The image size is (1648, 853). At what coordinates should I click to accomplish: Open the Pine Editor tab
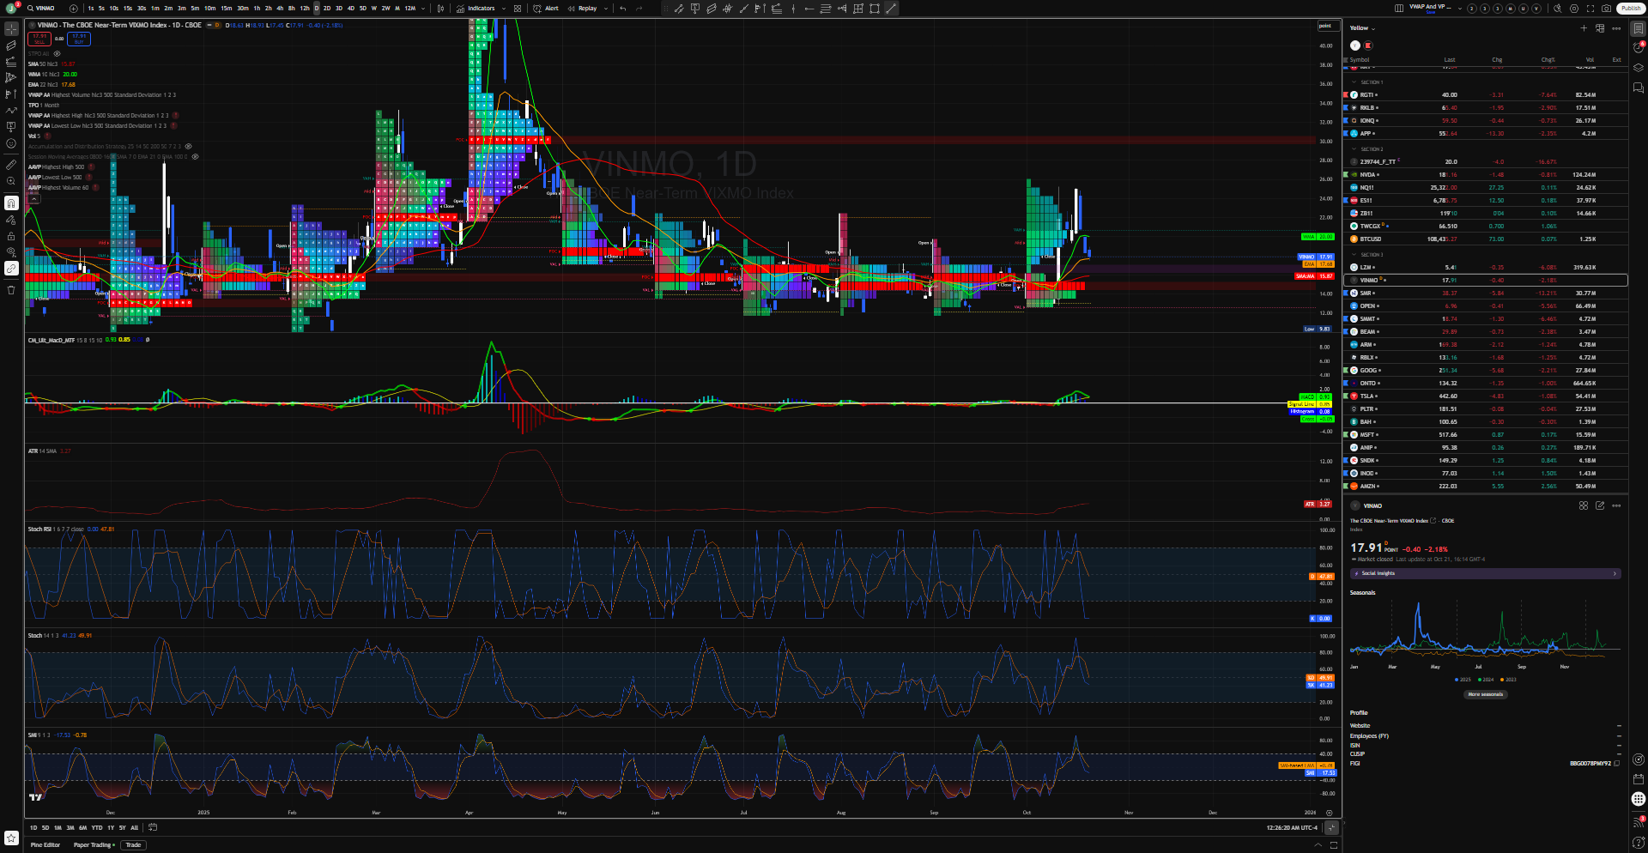pyautogui.click(x=45, y=845)
